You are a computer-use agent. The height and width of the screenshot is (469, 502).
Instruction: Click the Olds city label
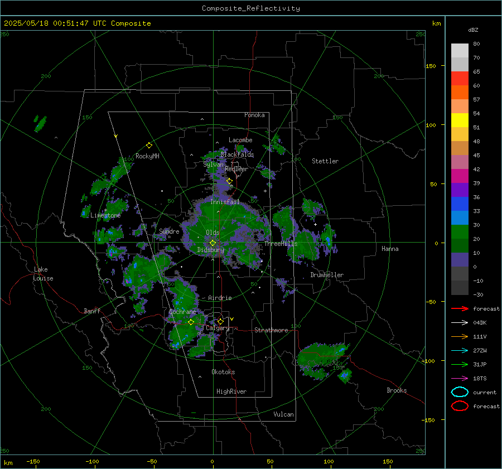tap(213, 233)
